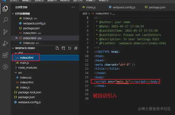Click the @FilePath comment line
175x115 pixels.
(x=131, y=43)
